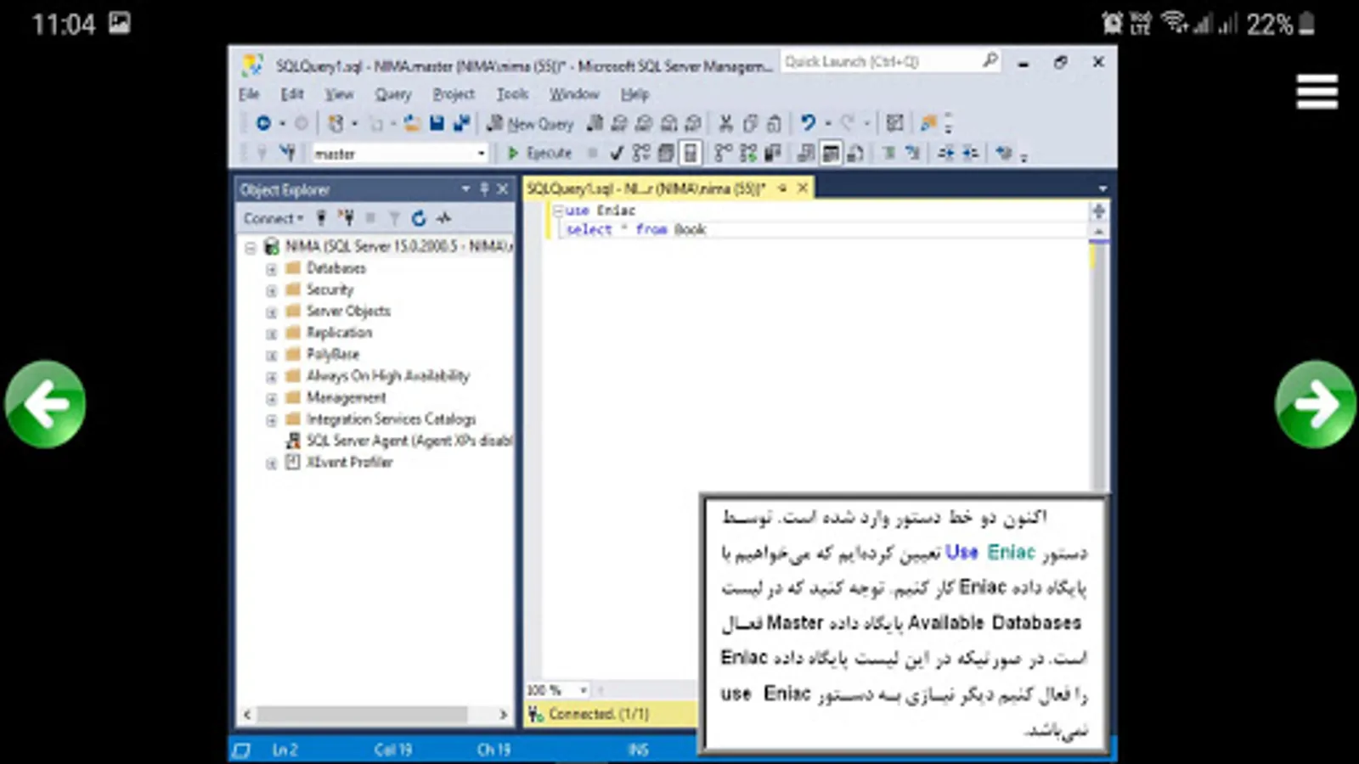Expand the Databases folder
1359x764 pixels.
click(272, 269)
